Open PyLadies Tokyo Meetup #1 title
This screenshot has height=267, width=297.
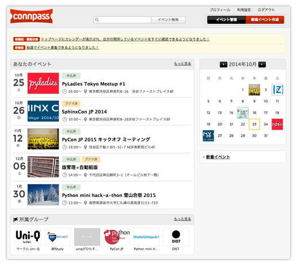pyautogui.click(x=94, y=84)
